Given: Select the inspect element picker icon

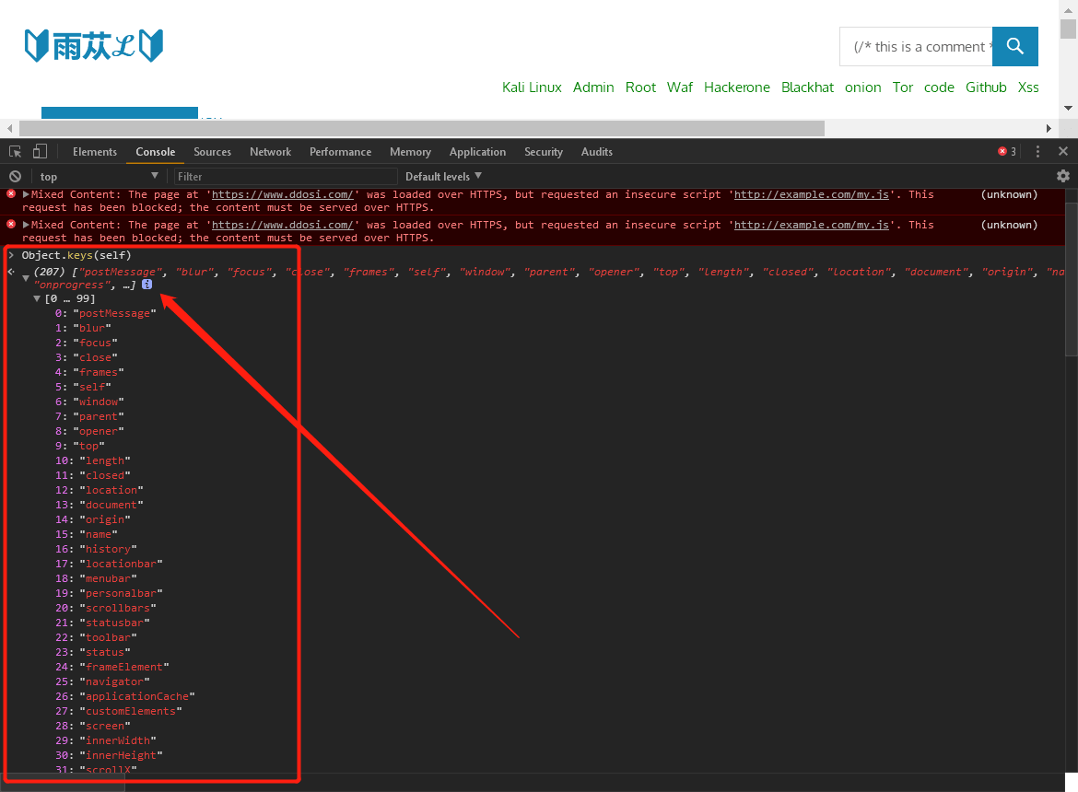Looking at the screenshot, I should coord(15,152).
